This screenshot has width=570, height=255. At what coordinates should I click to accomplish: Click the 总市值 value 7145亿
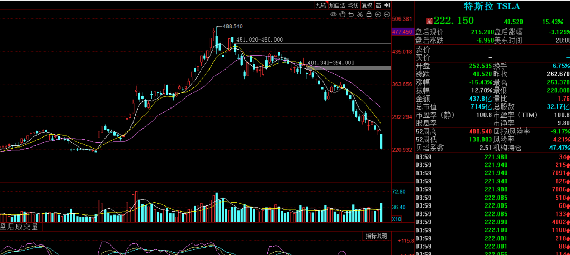pyautogui.click(x=482, y=106)
